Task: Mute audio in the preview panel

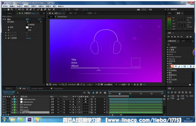Action: tap(191, 37)
